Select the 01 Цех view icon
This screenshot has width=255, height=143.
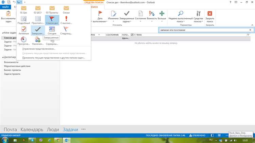pyautogui.click(x=23, y=10)
